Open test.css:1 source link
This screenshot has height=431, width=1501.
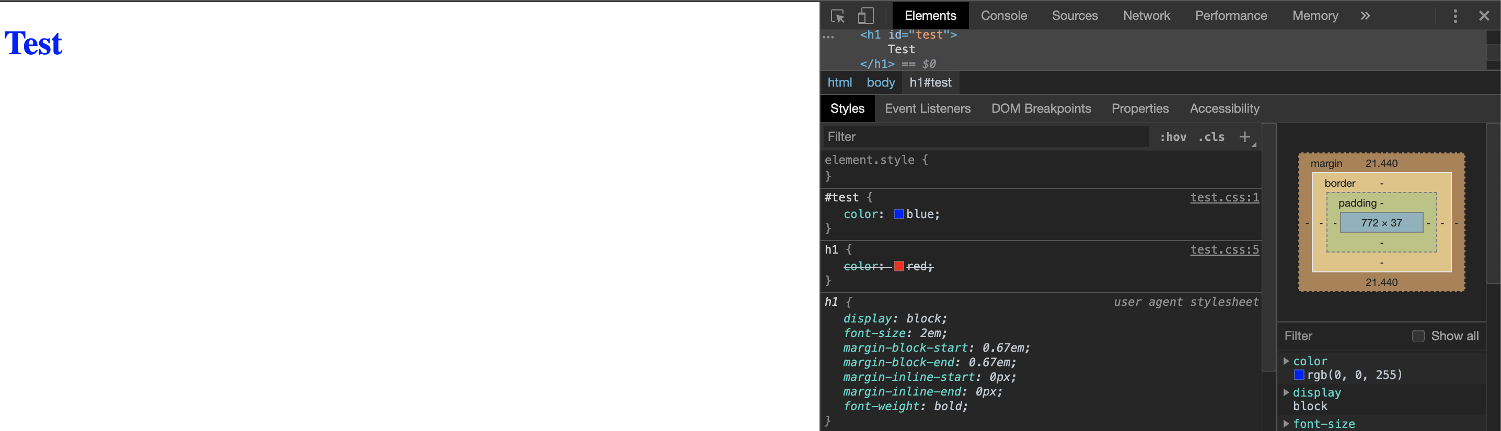tap(1223, 198)
